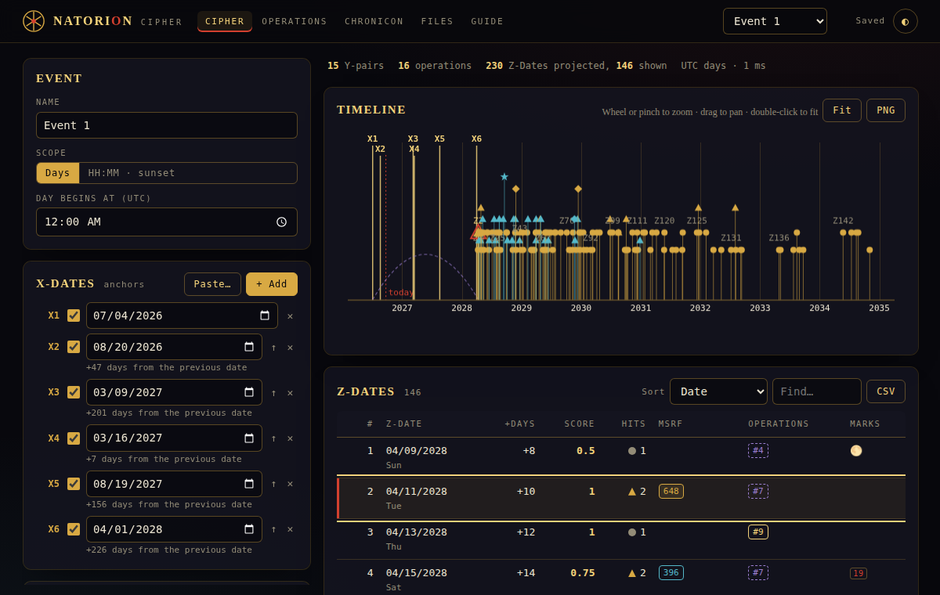Remove the X4 anchor date
This screenshot has width=940, height=595.
pos(290,438)
